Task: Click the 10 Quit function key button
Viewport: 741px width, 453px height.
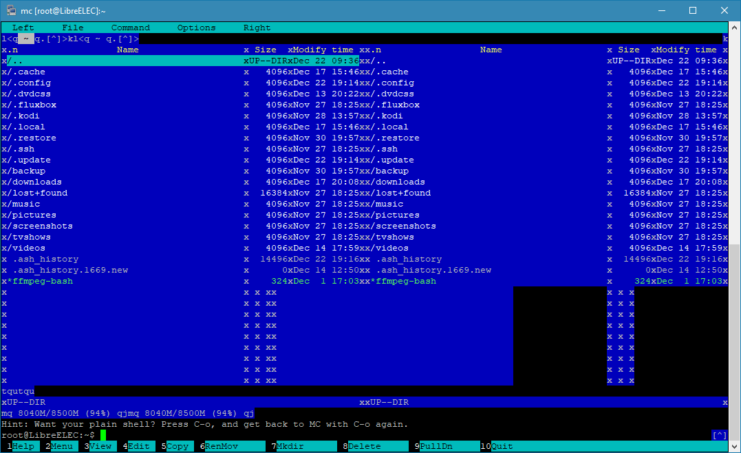Action: [x=502, y=446]
